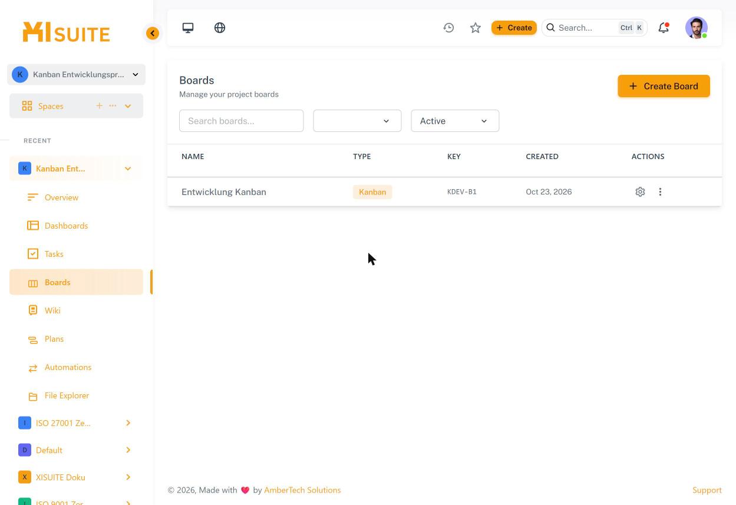Image resolution: width=736 pixels, height=505 pixels.
Task: Click the ISO 27001 space badge icon
Action: pyautogui.click(x=25, y=423)
